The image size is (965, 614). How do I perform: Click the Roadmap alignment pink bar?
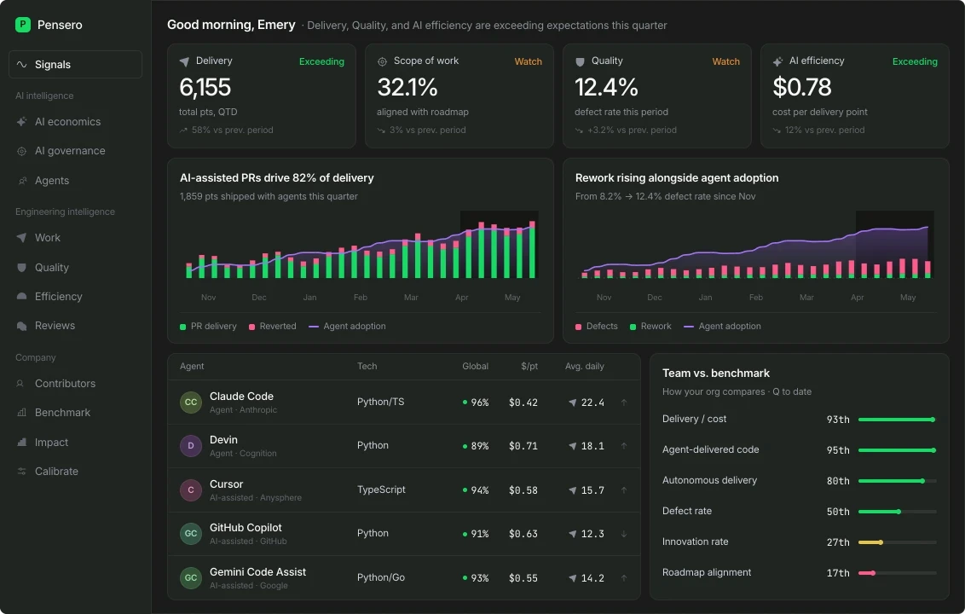[867, 573]
